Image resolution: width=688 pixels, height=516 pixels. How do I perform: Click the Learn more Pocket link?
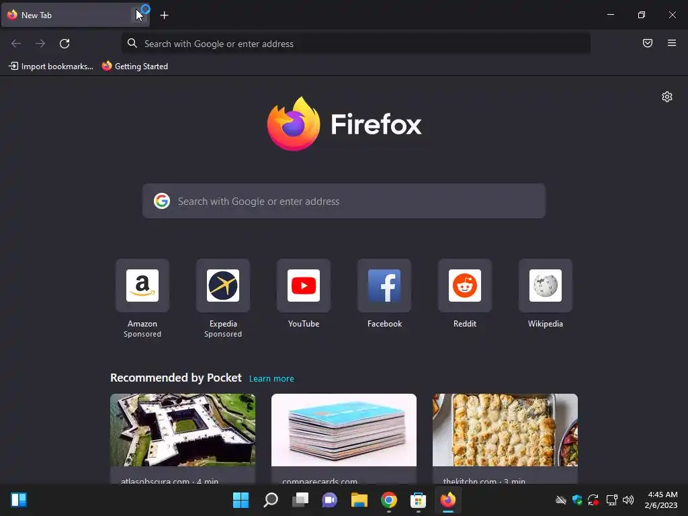(x=271, y=379)
